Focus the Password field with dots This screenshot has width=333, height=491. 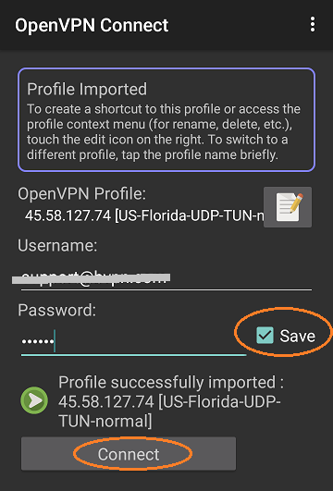click(134, 341)
